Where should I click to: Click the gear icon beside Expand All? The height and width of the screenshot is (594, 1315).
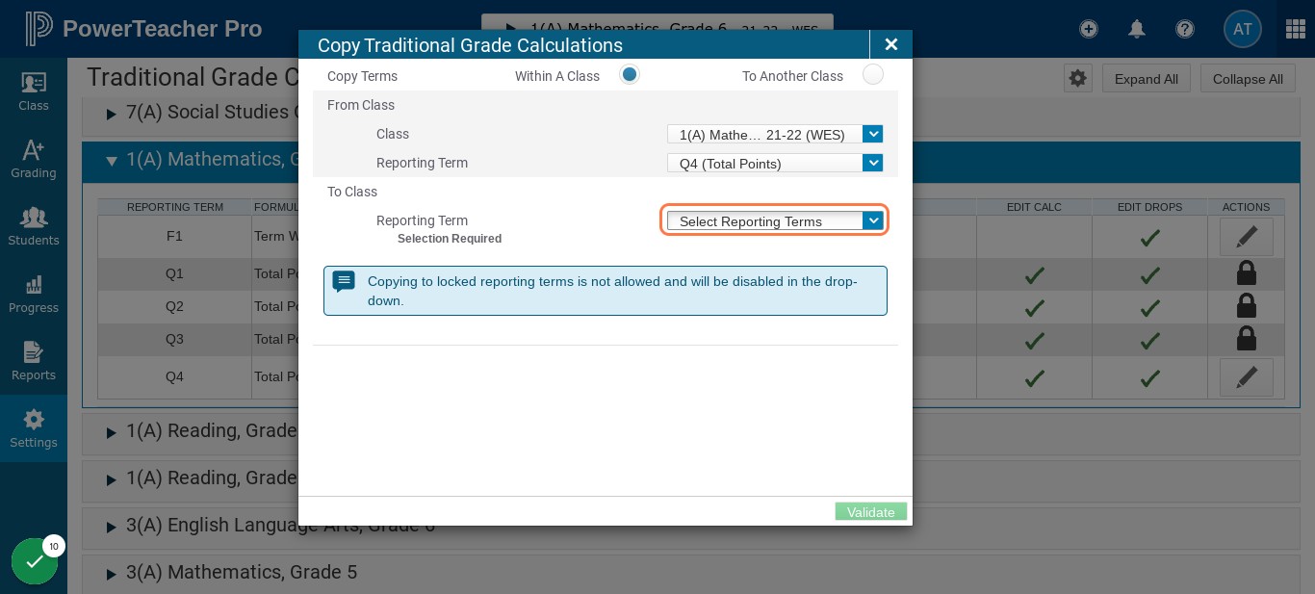pos(1078,78)
